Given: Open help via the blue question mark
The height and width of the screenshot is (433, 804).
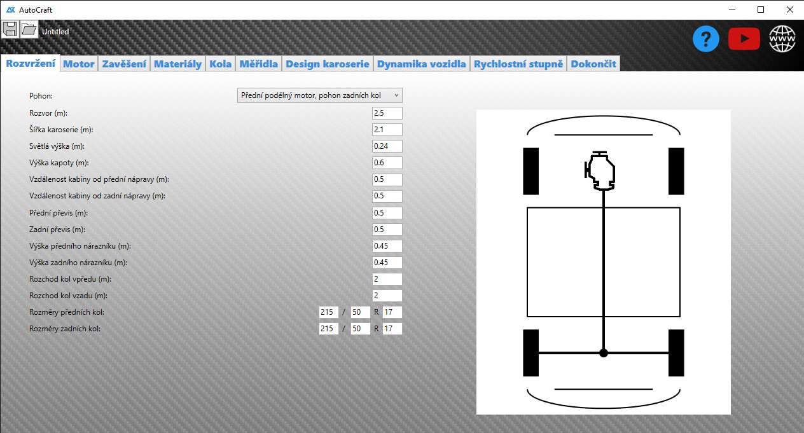Looking at the screenshot, I should [705, 39].
